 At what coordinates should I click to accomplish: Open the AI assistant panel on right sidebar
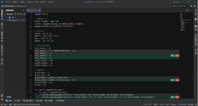[196, 20]
